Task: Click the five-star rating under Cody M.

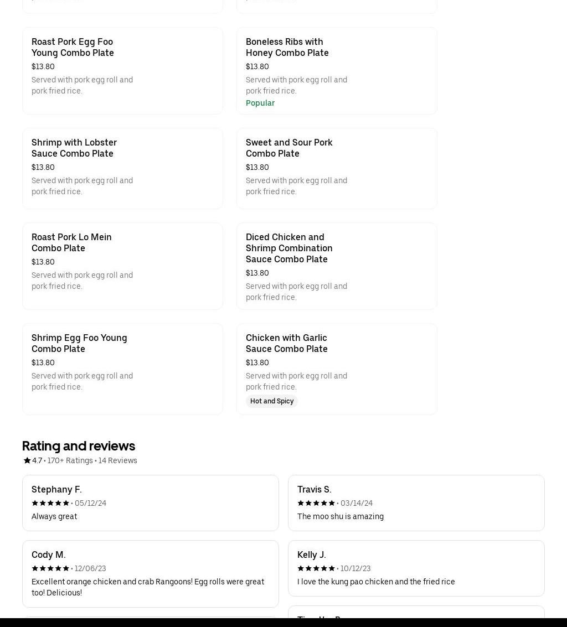Action: [x=50, y=568]
